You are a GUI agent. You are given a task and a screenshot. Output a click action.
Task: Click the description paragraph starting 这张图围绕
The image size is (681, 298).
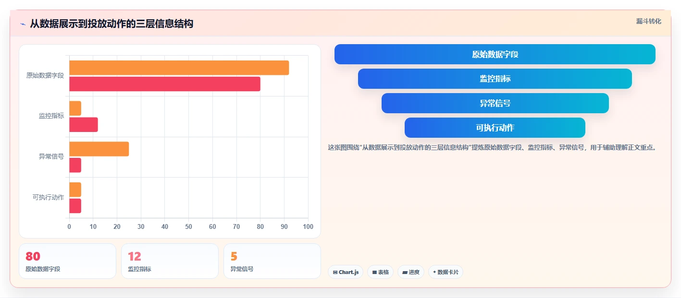[x=492, y=147]
